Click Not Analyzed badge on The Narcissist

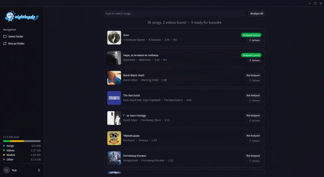coord(253,95)
